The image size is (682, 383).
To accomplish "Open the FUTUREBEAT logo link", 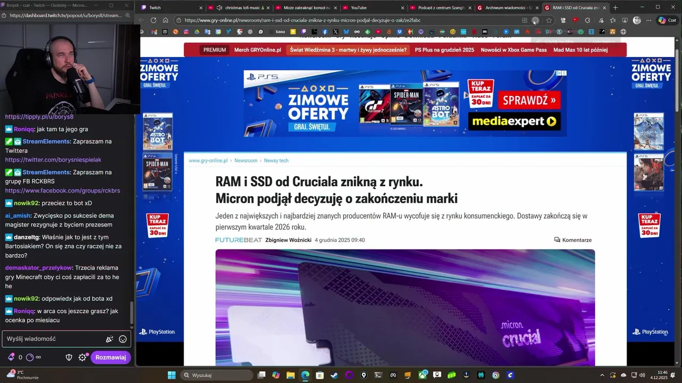I will pos(239,240).
